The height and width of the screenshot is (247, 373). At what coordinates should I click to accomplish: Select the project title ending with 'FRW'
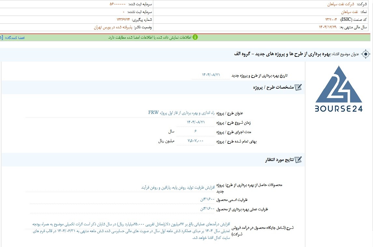[182, 113]
